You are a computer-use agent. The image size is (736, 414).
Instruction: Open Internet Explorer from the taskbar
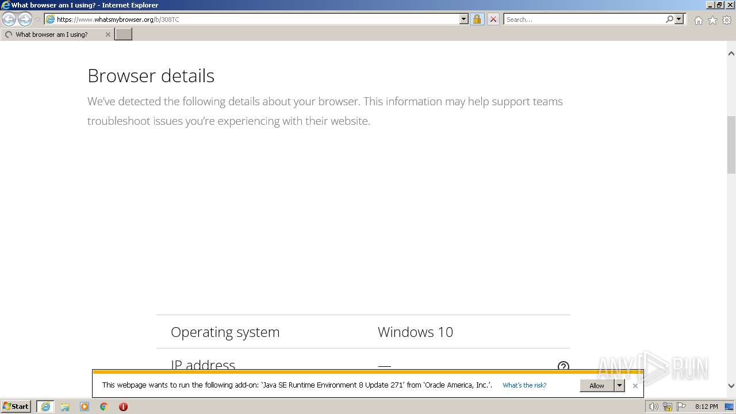pyautogui.click(x=45, y=407)
